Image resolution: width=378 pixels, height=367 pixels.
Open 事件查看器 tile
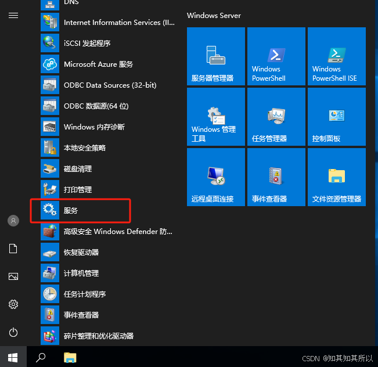click(x=276, y=177)
